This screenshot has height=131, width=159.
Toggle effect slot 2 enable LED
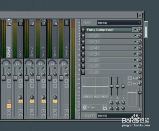(135, 36)
